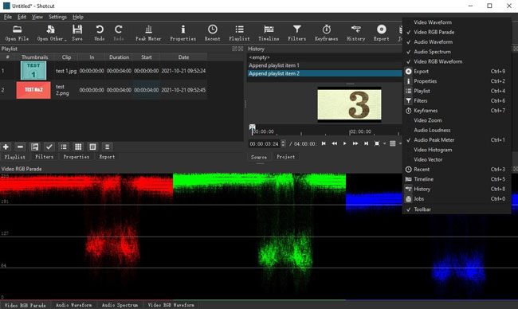Click the Open File toolbar icon

[x=17, y=33]
